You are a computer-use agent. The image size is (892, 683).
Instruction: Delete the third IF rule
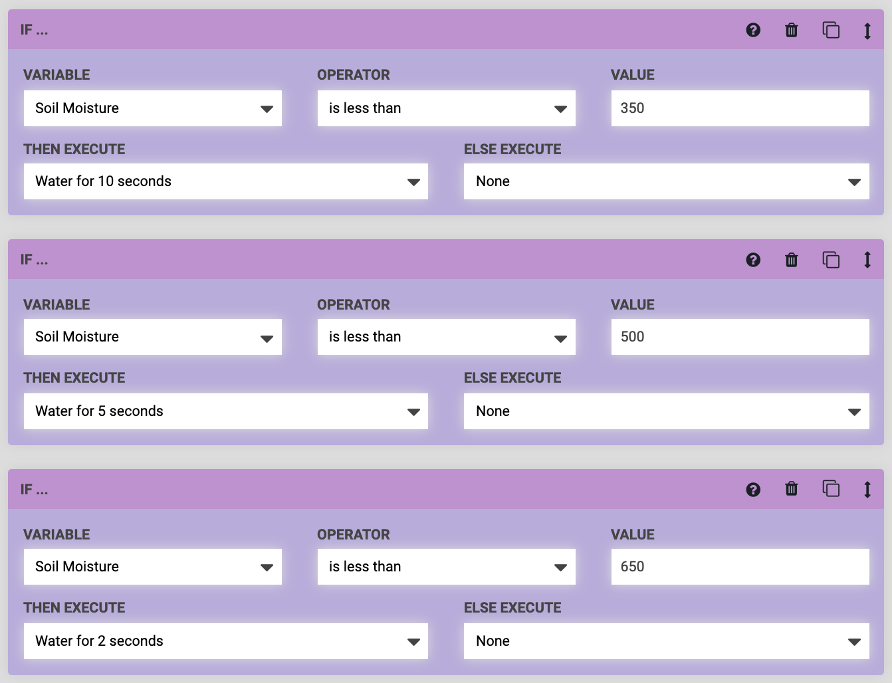791,490
